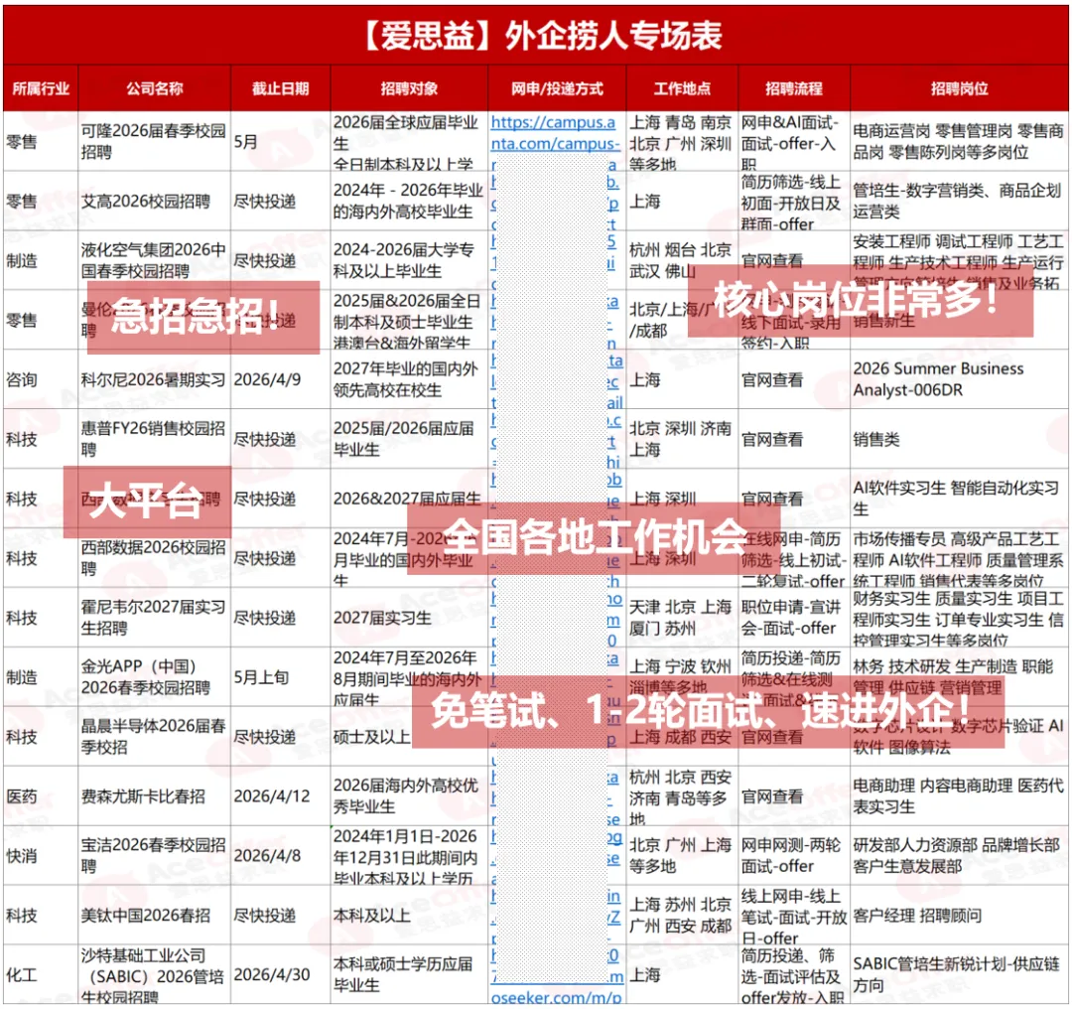The width and height of the screenshot is (1072, 1009).
Task: Select the 所属行业 header cell
Action: pos(40,88)
